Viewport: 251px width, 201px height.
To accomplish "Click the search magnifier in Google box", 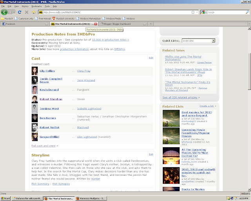I will click(x=247, y=12).
